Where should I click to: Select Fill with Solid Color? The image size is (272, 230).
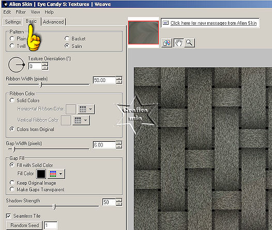coord(32,165)
